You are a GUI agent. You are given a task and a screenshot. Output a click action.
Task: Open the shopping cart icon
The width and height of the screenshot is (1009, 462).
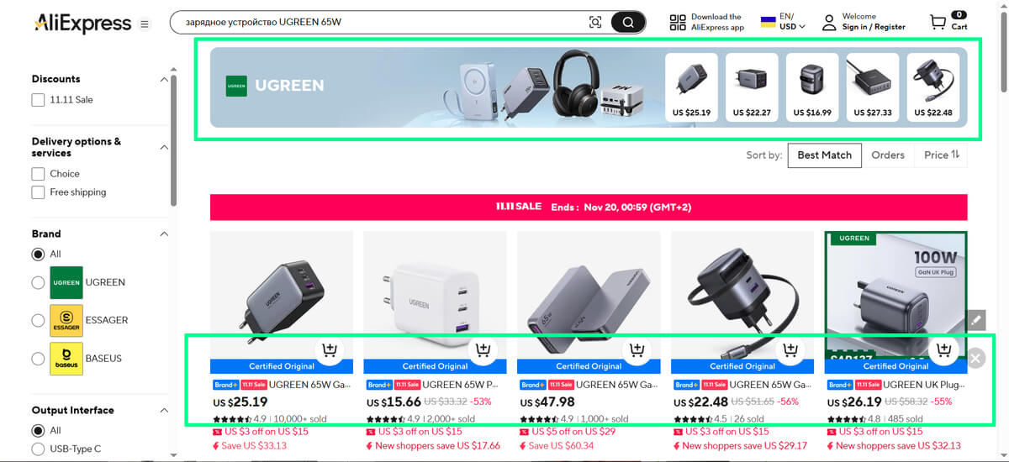938,23
